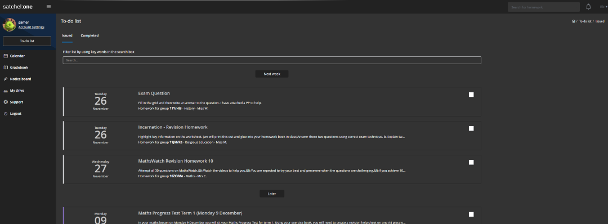Click the Next week button
The image size is (608, 224).
click(x=272, y=74)
